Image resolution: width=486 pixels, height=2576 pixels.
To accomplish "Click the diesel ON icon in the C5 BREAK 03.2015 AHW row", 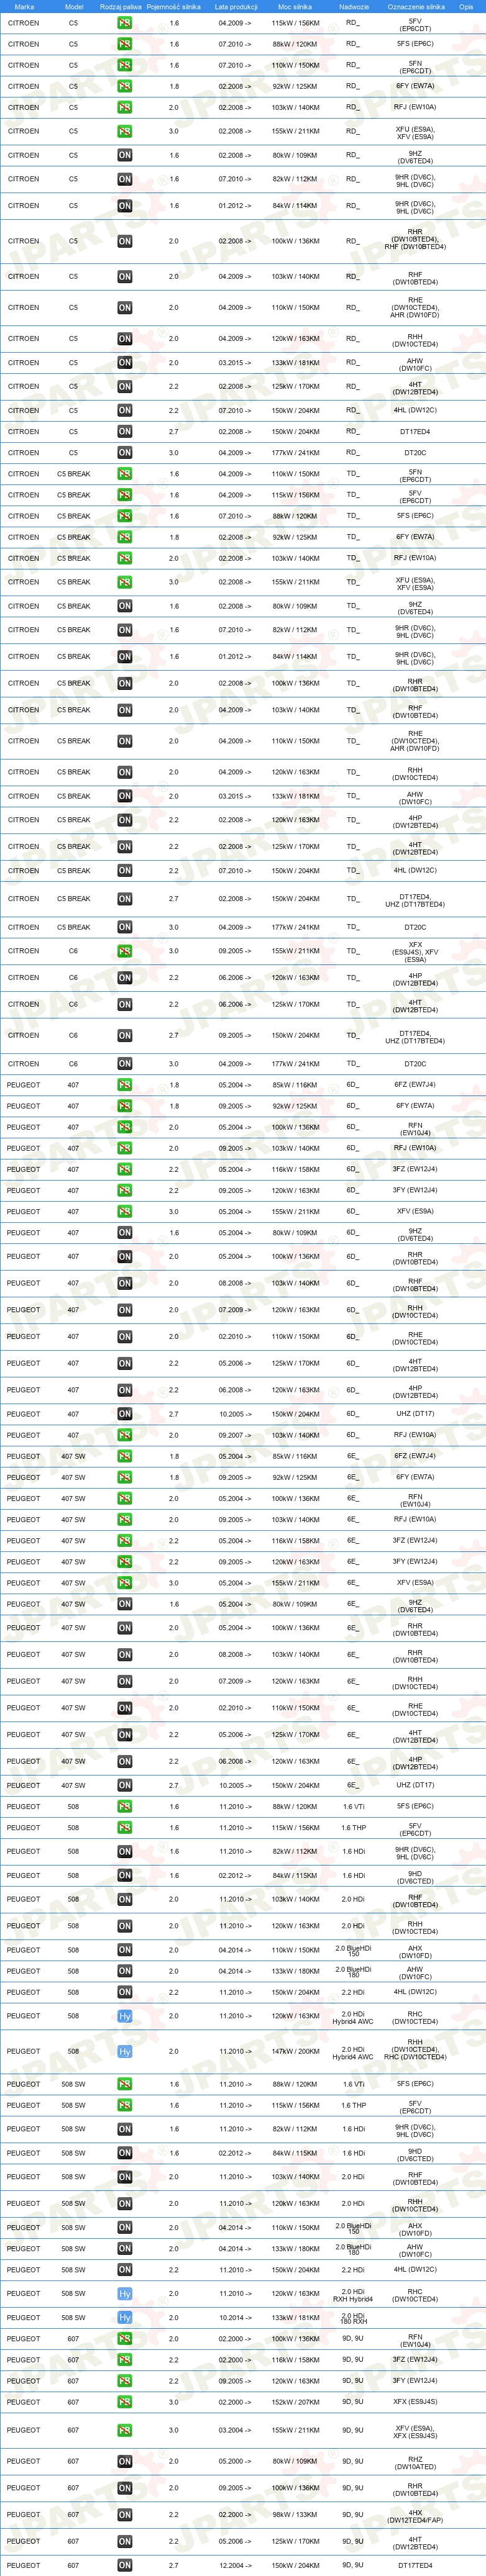I will click(x=124, y=796).
